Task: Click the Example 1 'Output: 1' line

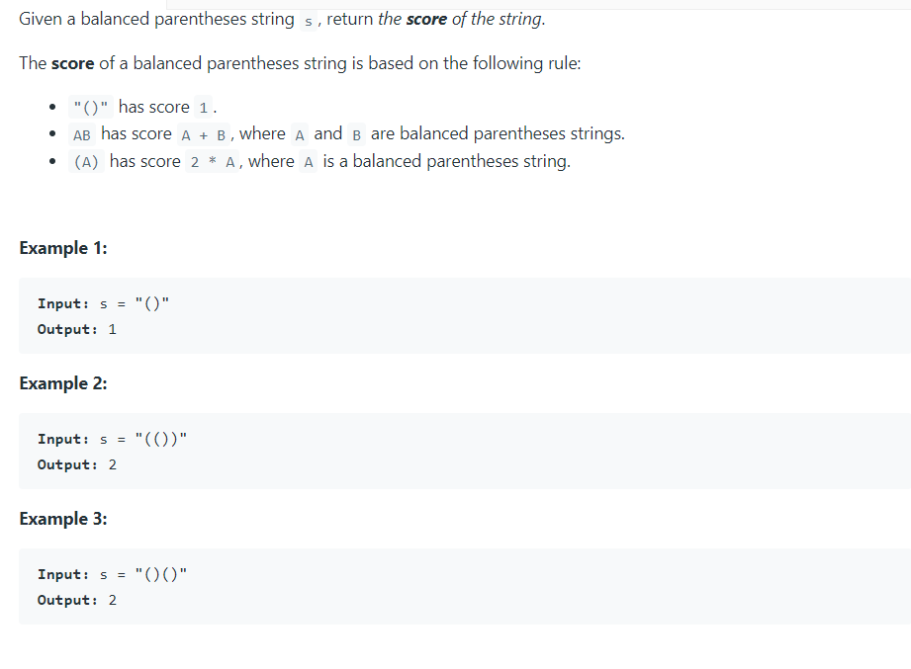Action: pyautogui.click(x=77, y=330)
